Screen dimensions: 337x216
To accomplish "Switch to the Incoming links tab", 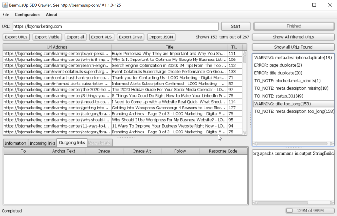I will (x=42, y=143).
